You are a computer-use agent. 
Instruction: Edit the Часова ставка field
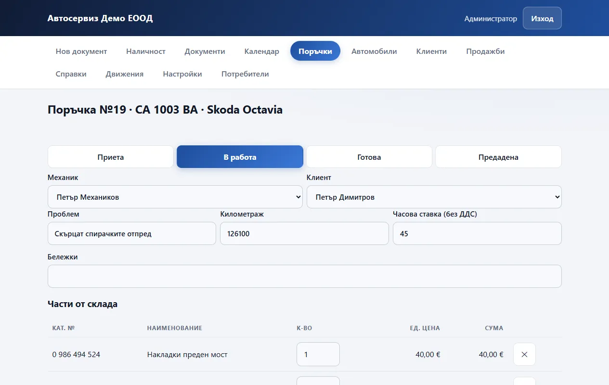pyautogui.click(x=477, y=233)
